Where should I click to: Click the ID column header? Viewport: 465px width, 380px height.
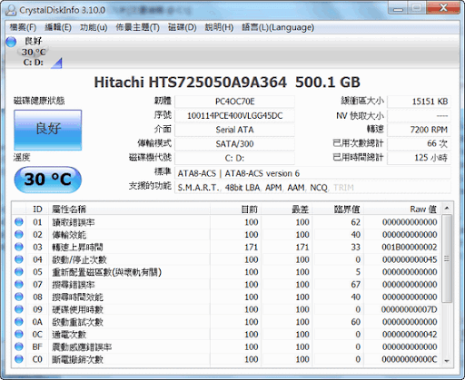37,209
